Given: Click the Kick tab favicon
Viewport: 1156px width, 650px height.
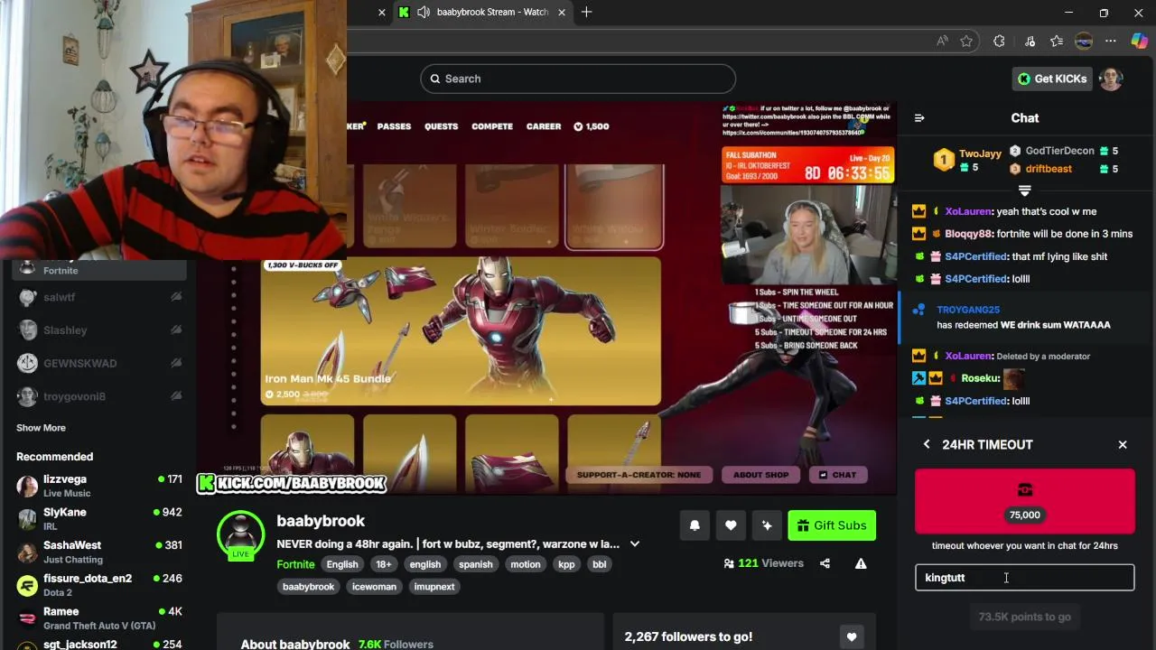Looking at the screenshot, I should click(404, 12).
